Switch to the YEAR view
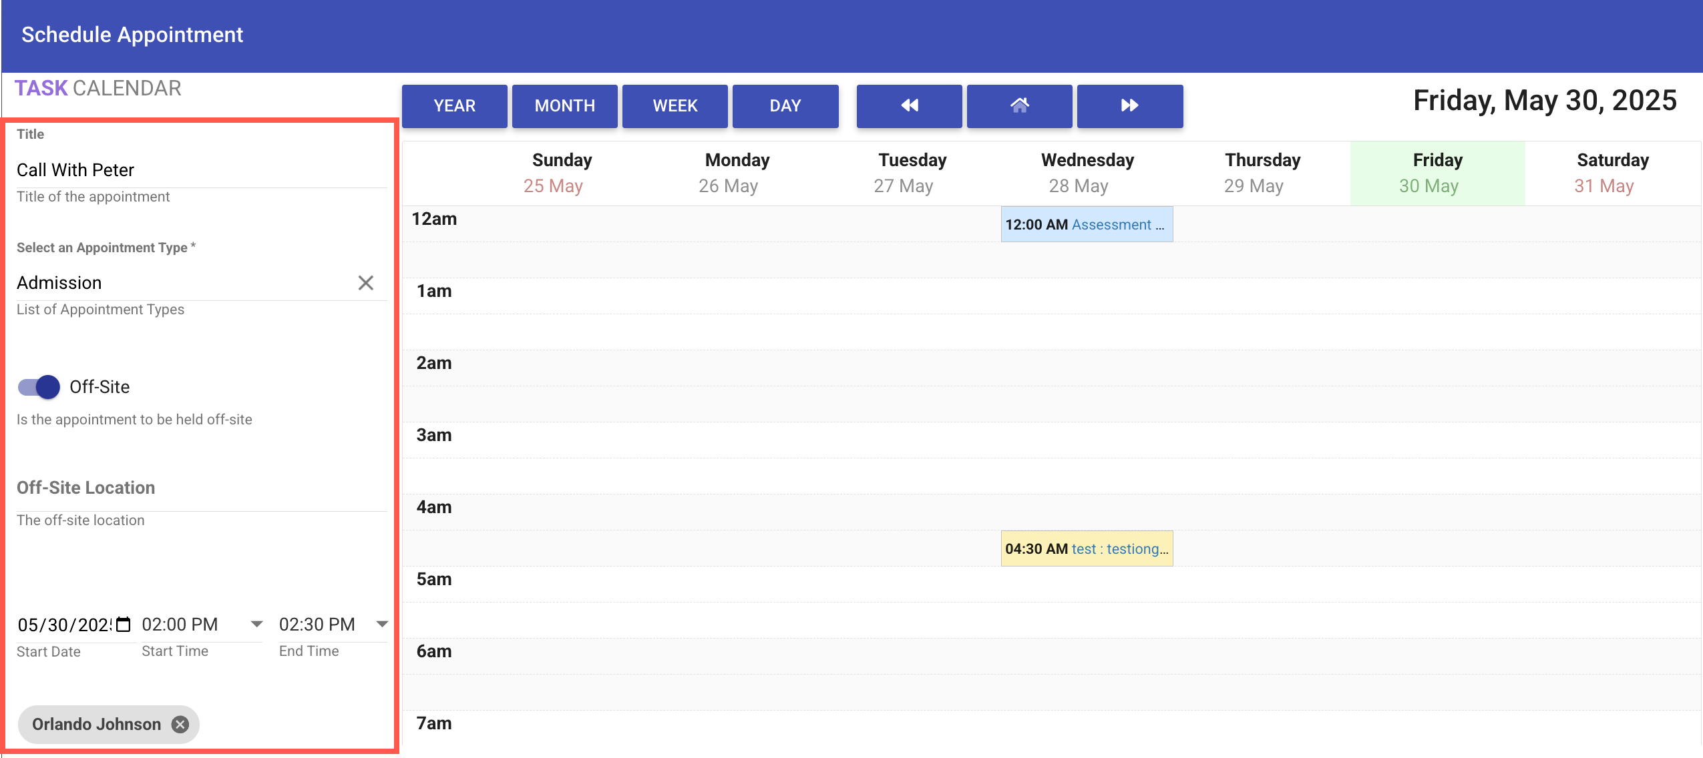This screenshot has width=1703, height=758. [x=454, y=105]
